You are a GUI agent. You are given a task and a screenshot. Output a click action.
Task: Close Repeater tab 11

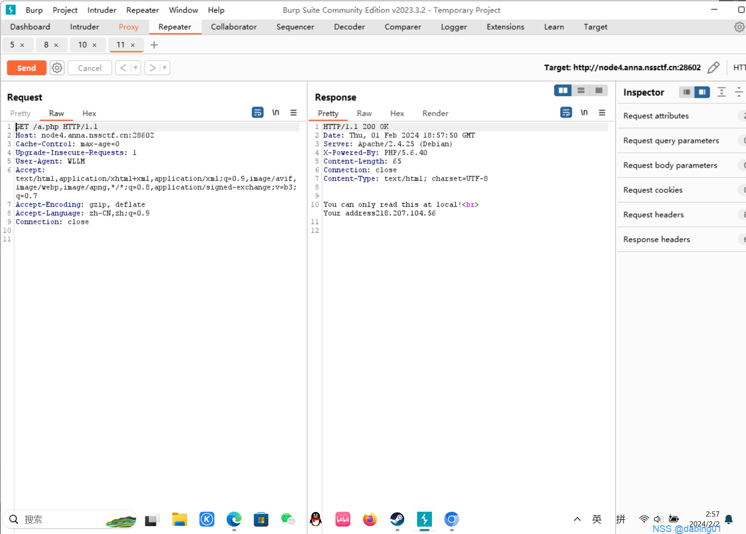click(132, 45)
